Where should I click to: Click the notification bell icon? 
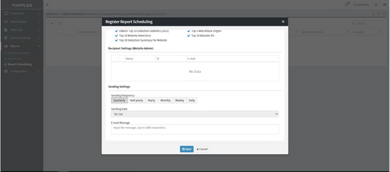coord(347,5)
